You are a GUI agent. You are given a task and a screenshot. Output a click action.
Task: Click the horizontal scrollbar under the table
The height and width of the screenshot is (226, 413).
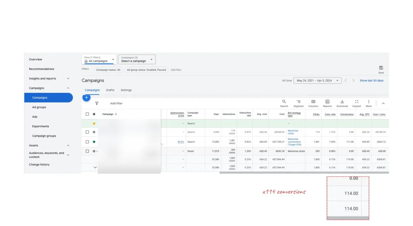coord(304,172)
